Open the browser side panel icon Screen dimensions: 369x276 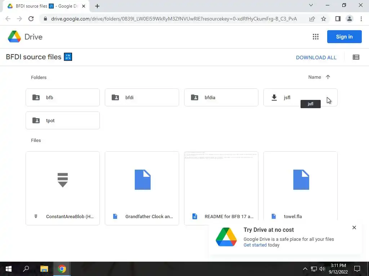(338, 19)
